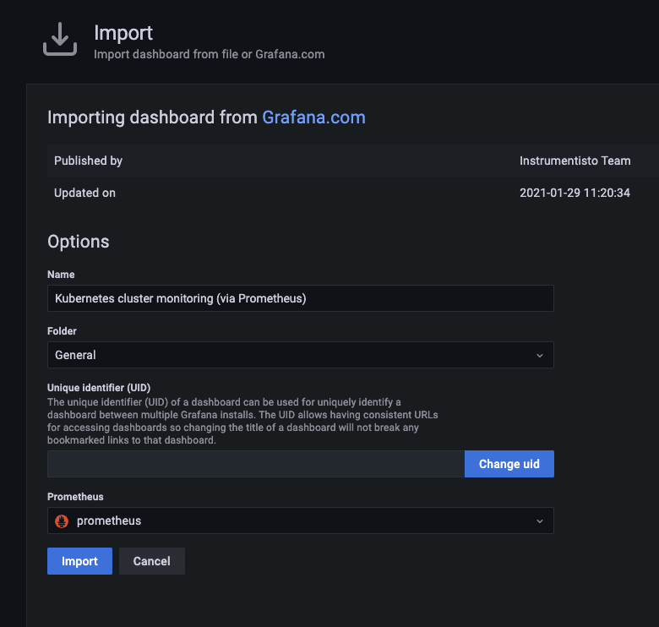The image size is (659, 627).
Task: Click the 'Options' section heading
Action: (x=79, y=242)
